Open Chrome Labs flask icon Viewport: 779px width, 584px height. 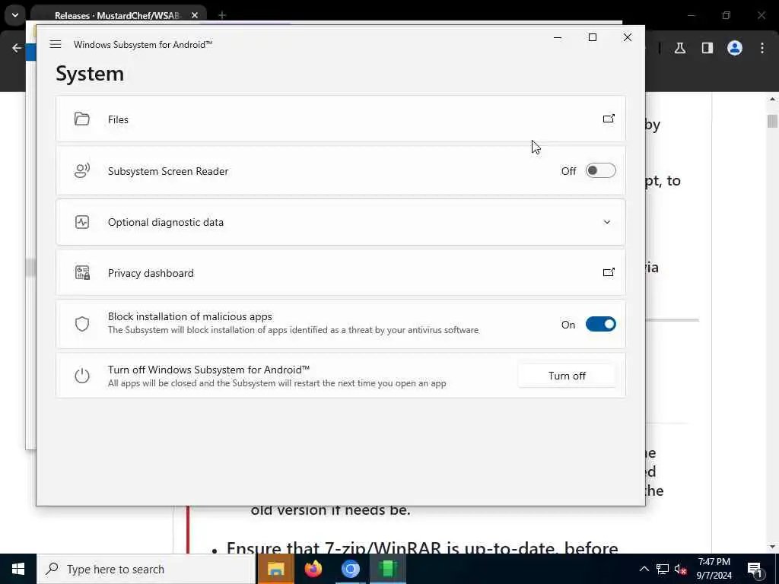coord(680,48)
